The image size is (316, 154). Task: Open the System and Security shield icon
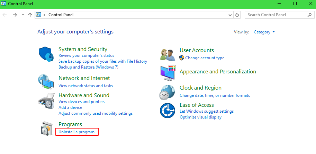[x=46, y=54]
